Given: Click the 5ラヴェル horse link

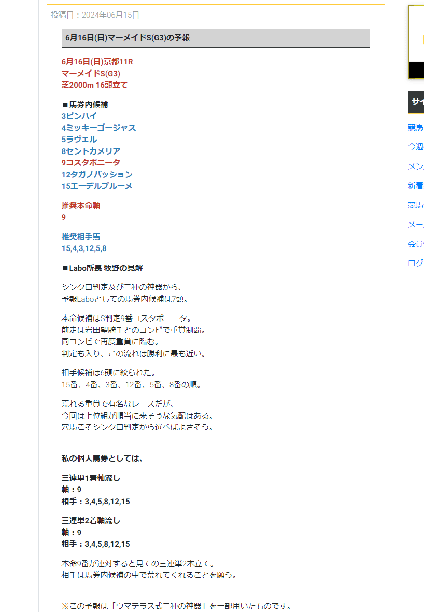Looking at the screenshot, I should (x=79, y=140).
